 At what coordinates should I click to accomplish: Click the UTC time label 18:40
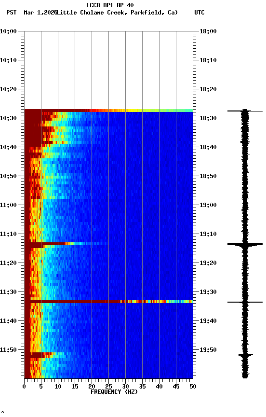208,147
